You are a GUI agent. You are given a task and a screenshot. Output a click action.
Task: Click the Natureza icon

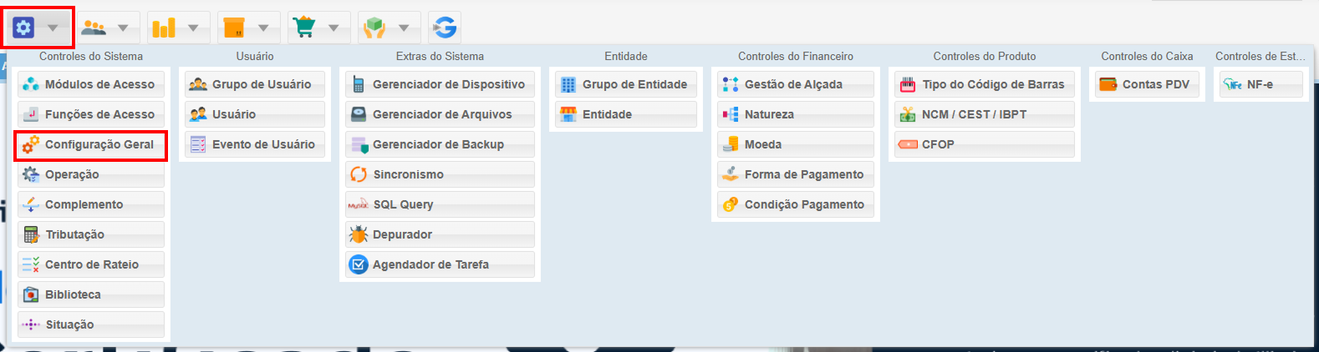click(731, 114)
